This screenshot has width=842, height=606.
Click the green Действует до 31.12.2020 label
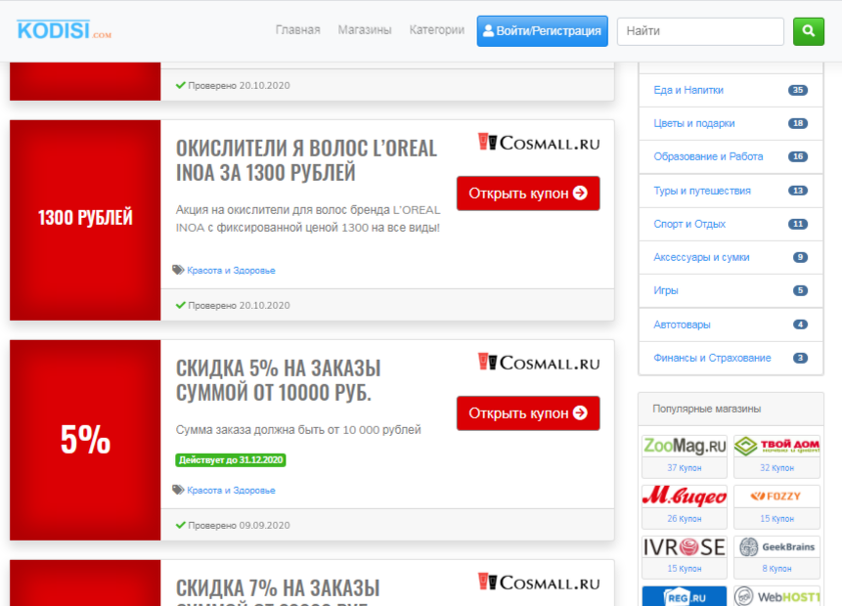pyautogui.click(x=231, y=460)
